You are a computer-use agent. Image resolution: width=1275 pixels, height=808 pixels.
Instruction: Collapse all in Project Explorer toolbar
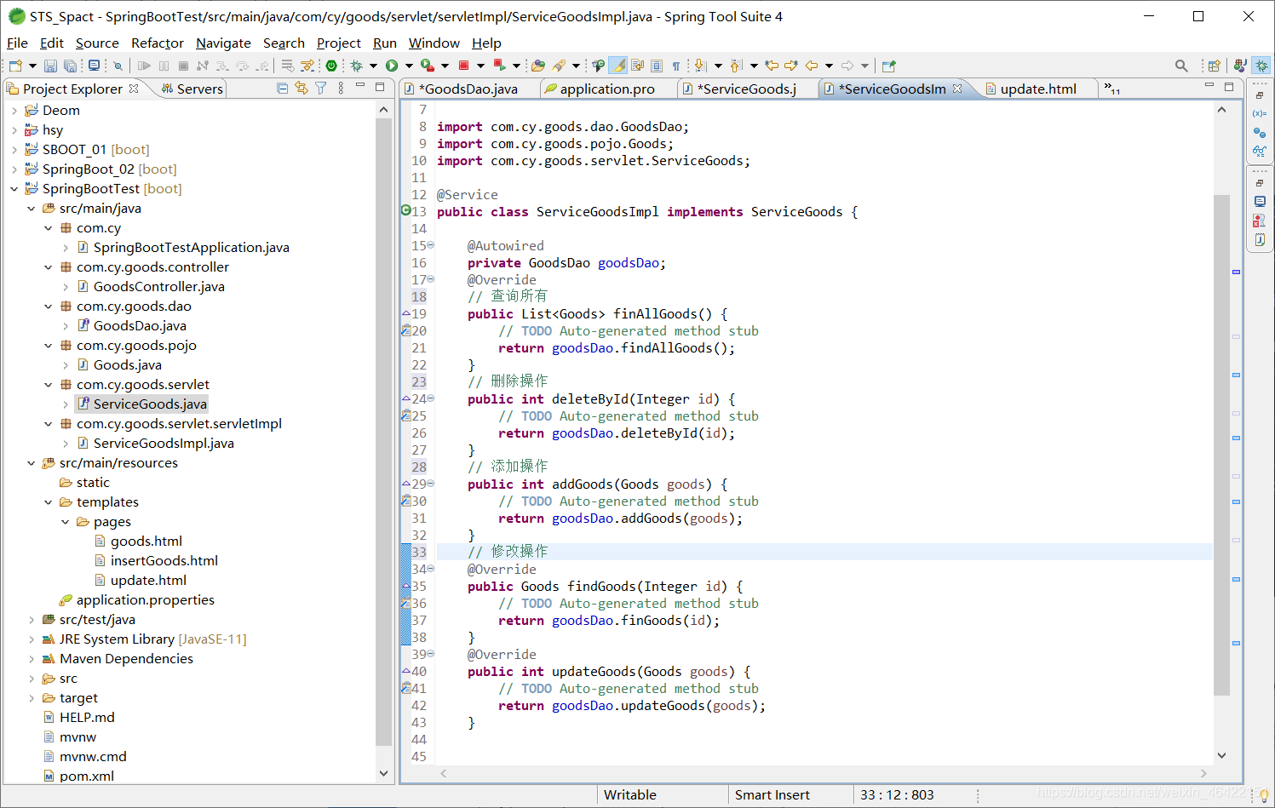click(283, 88)
